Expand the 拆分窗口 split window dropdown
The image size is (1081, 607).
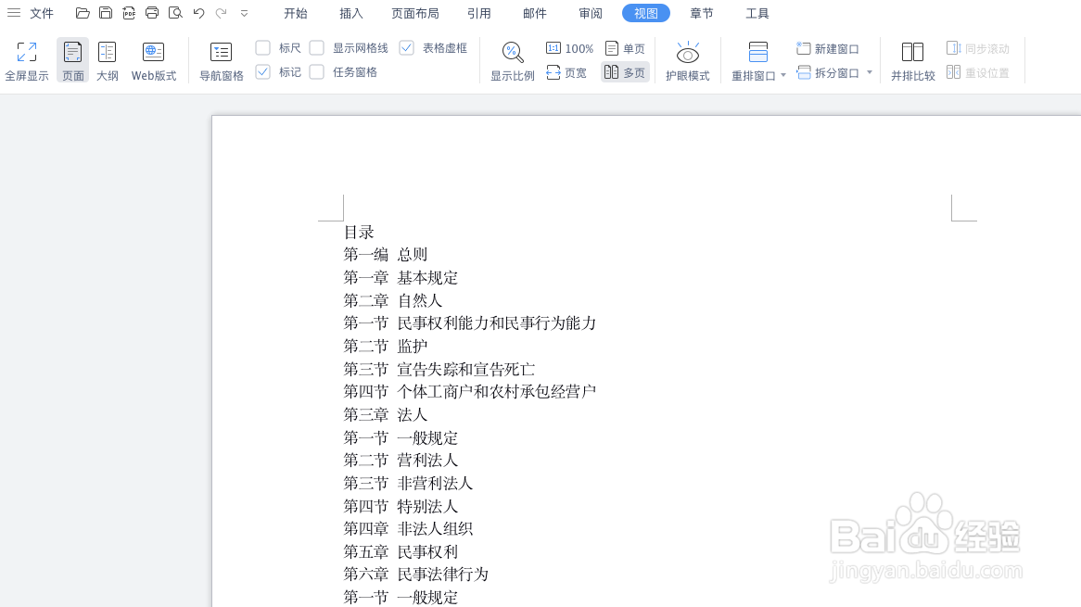tap(869, 72)
